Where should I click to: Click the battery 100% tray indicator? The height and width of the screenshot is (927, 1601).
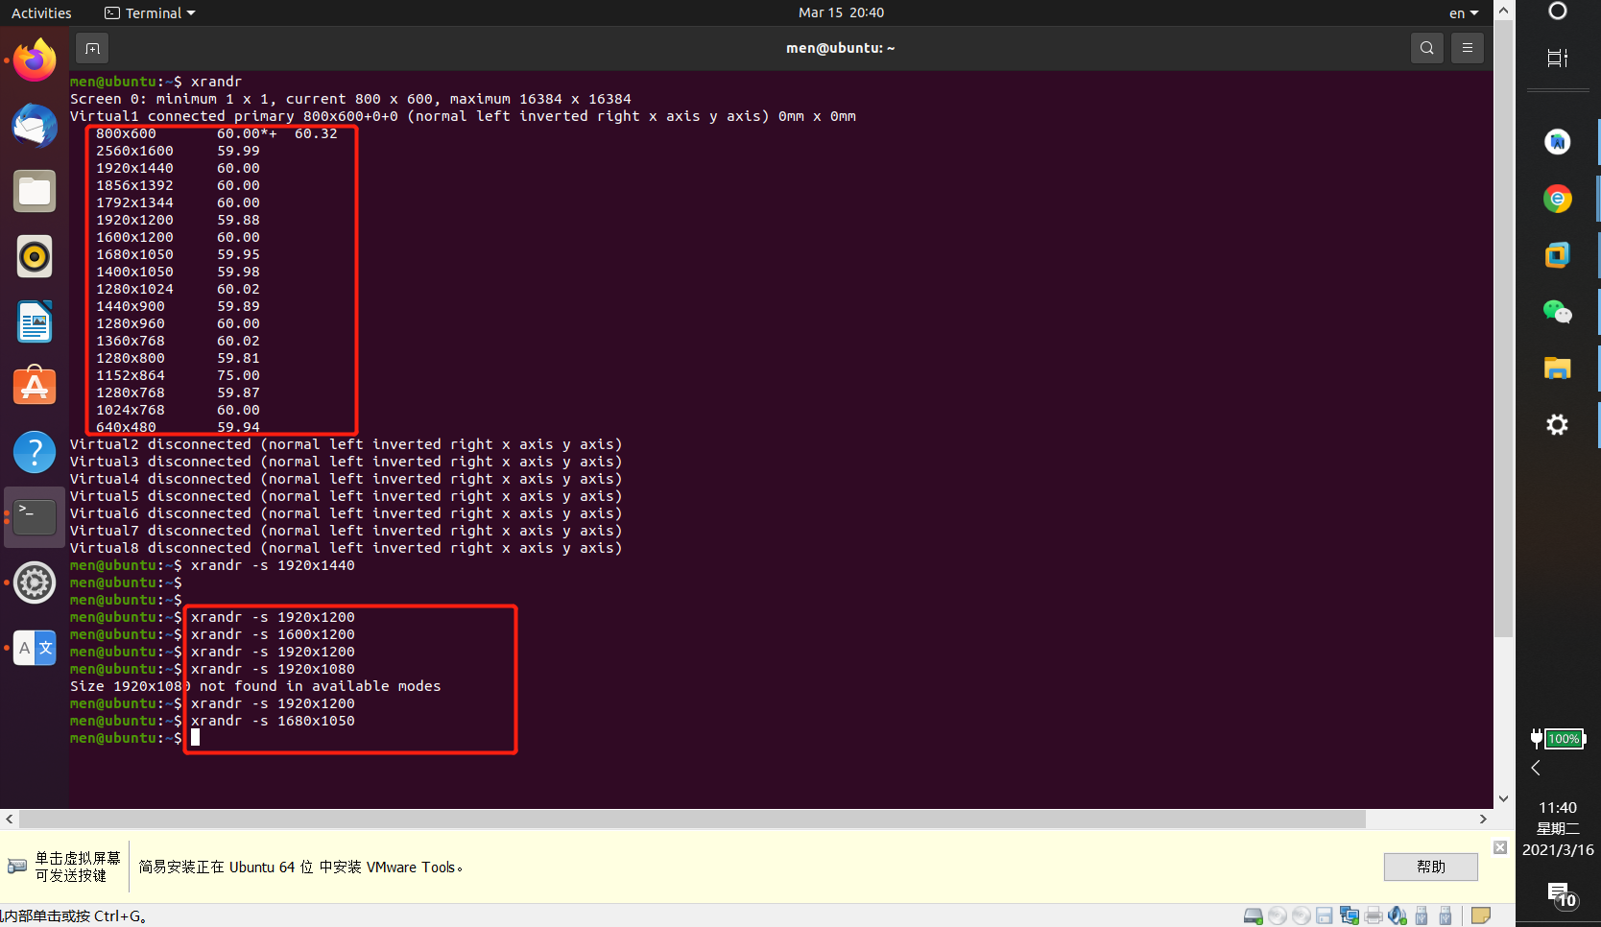point(1558,739)
